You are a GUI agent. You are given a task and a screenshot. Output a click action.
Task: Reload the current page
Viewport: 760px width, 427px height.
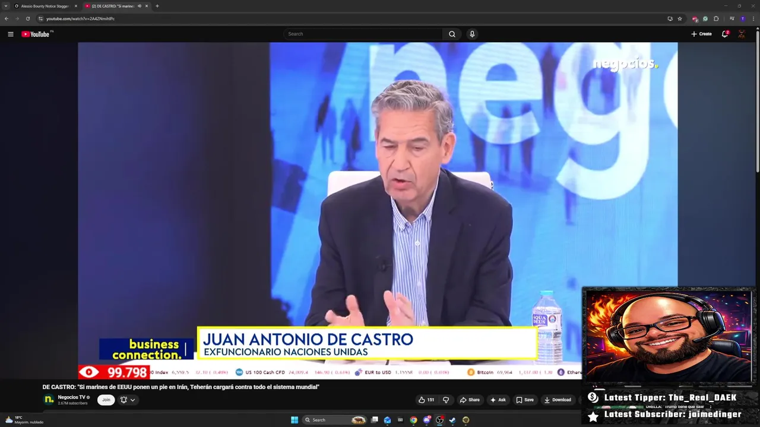click(x=27, y=18)
